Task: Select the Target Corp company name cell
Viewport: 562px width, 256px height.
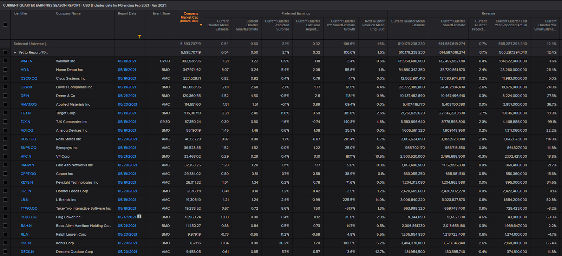Action: pyautogui.click(x=66, y=113)
